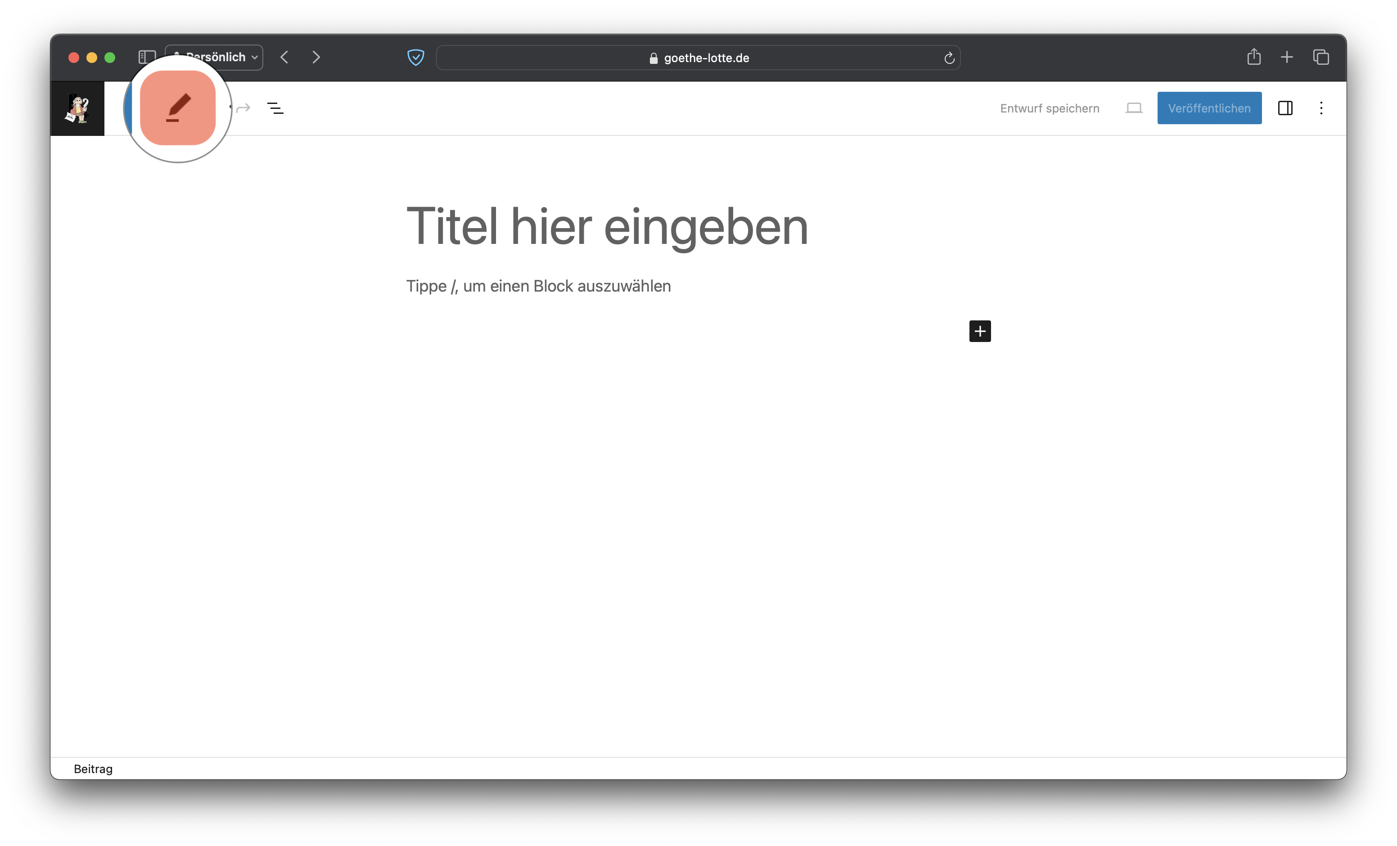This screenshot has height=846, width=1397.
Task: Click the redo arrow icon
Action: pyautogui.click(x=244, y=108)
